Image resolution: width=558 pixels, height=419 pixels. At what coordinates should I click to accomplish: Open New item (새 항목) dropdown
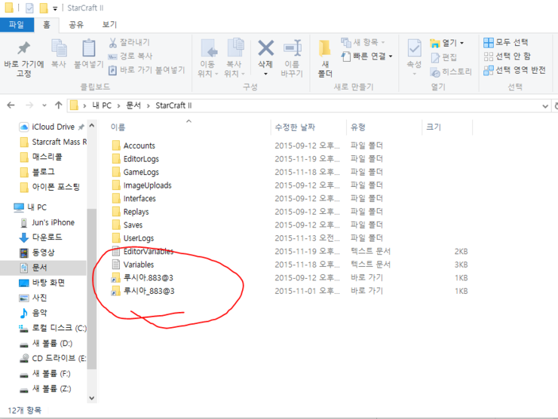click(363, 42)
